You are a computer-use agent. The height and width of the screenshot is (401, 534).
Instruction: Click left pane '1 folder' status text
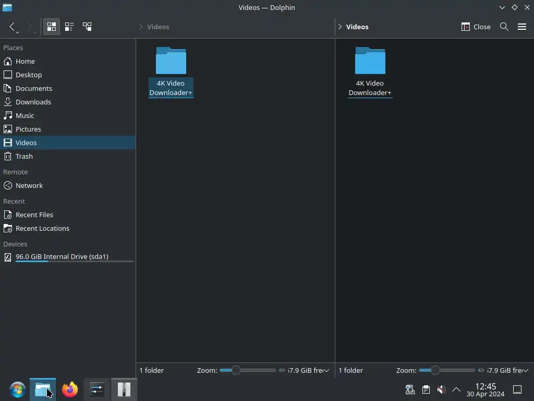coord(152,370)
